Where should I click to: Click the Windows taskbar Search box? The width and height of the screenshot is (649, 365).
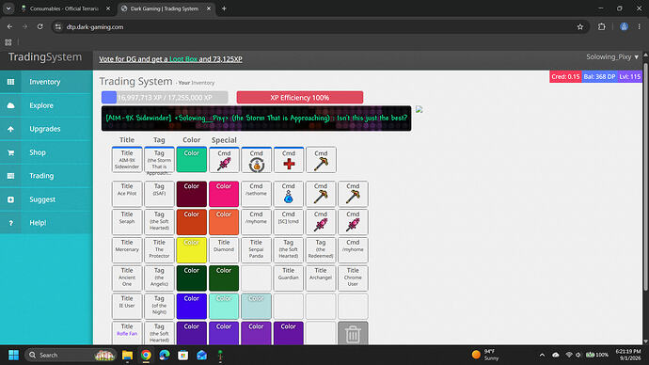(71, 355)
